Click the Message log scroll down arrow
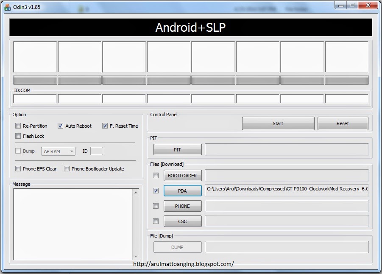 136,257
